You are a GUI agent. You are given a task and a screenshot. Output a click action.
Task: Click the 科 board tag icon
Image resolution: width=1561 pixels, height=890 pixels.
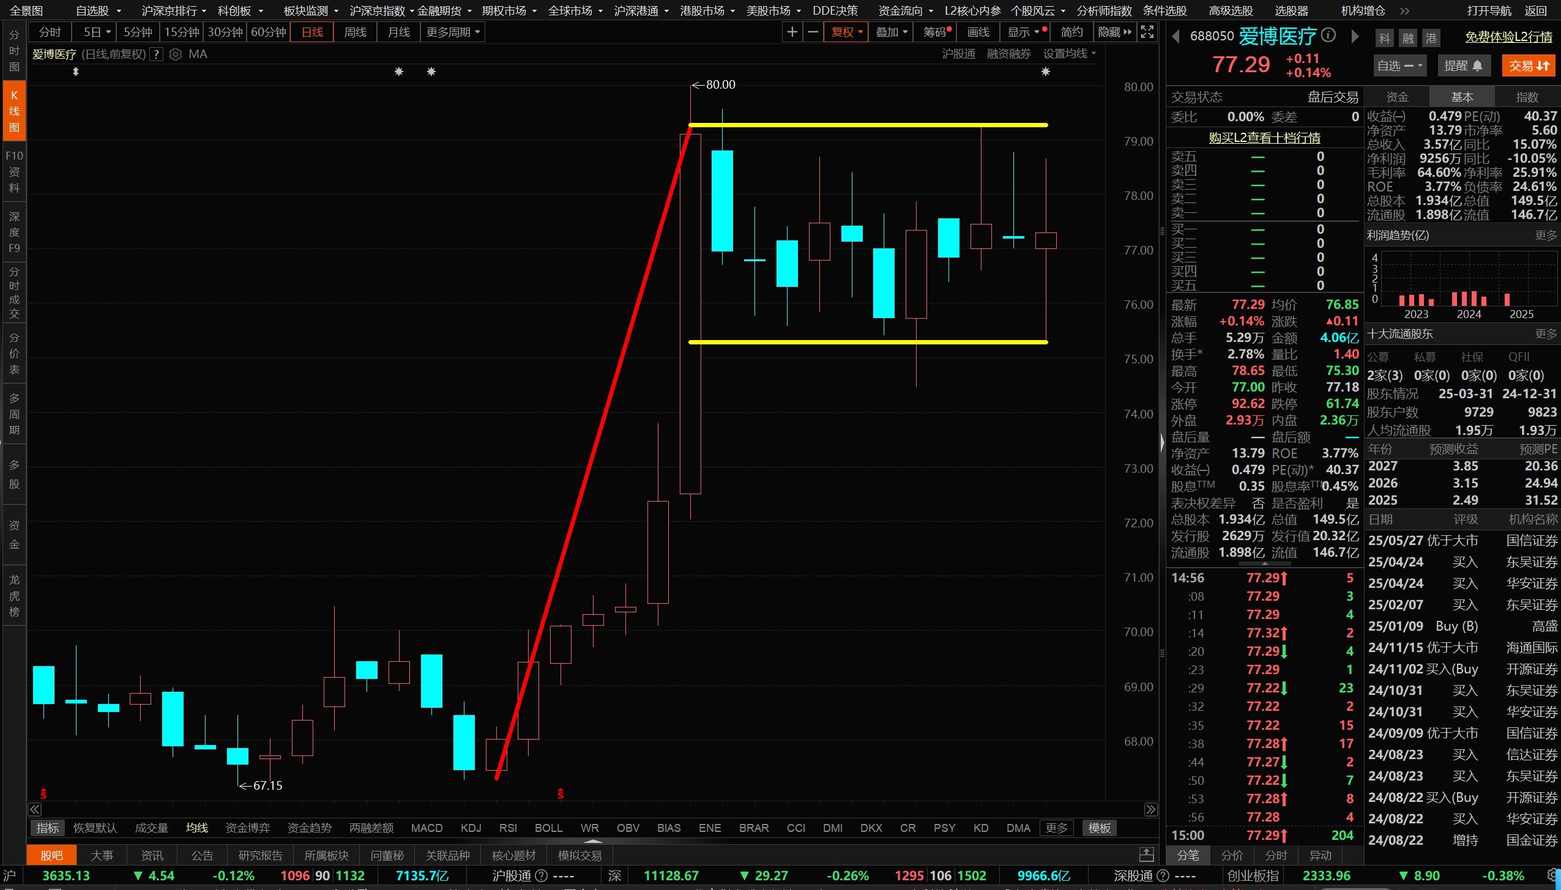(1384, 38)
